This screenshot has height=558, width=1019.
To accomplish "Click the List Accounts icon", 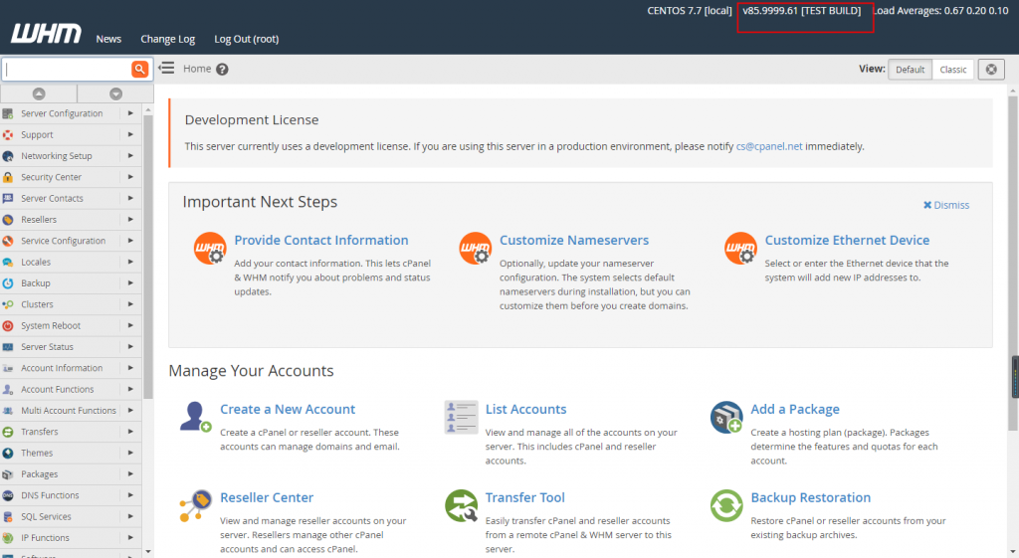I will (461, 417).
